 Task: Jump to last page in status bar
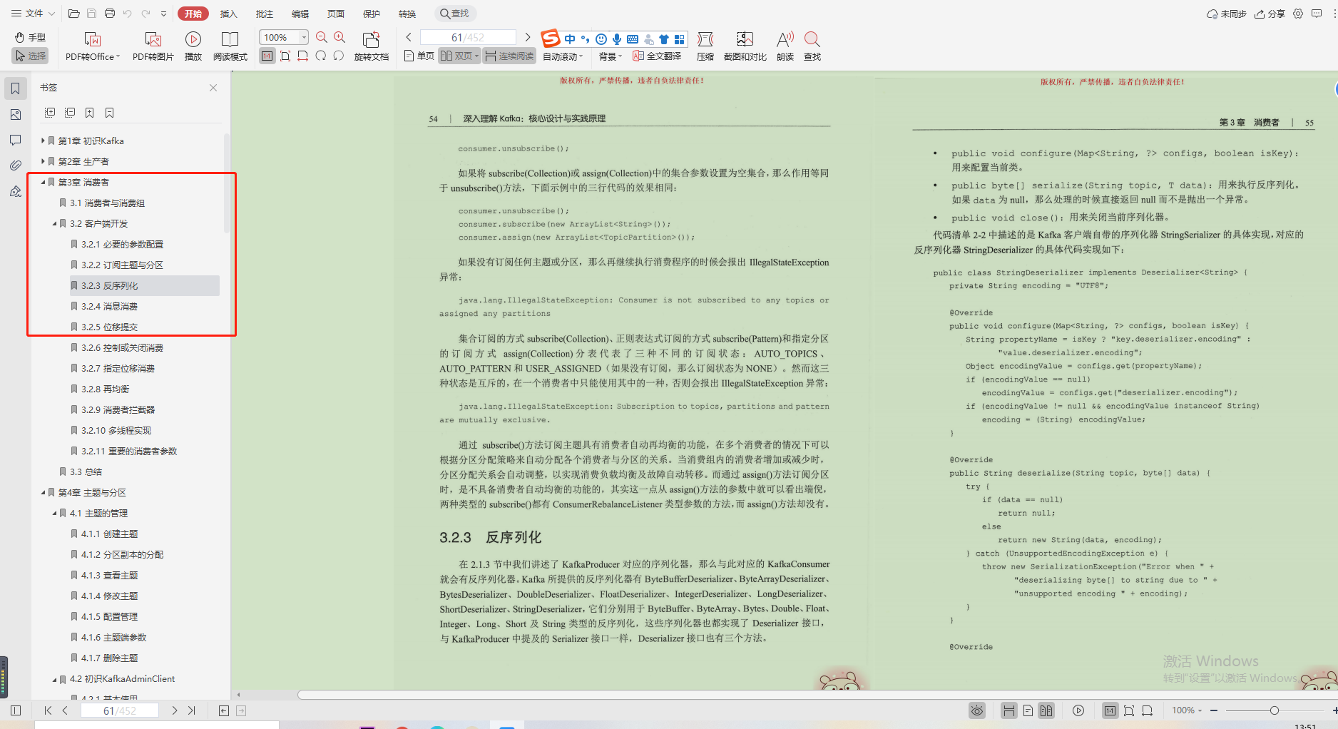(191, 710)
